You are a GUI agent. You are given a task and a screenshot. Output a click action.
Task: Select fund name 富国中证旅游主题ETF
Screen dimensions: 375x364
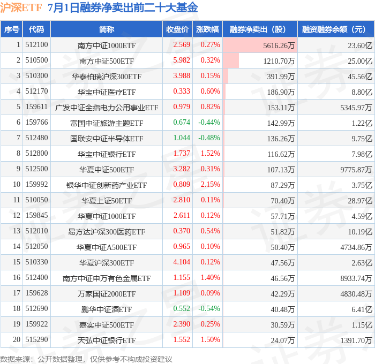tap(107, 123)
